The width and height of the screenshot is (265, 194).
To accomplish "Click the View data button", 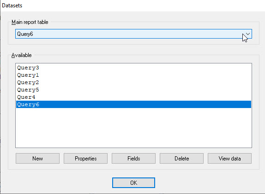I will pyautogui.click(x=229, y=158).
